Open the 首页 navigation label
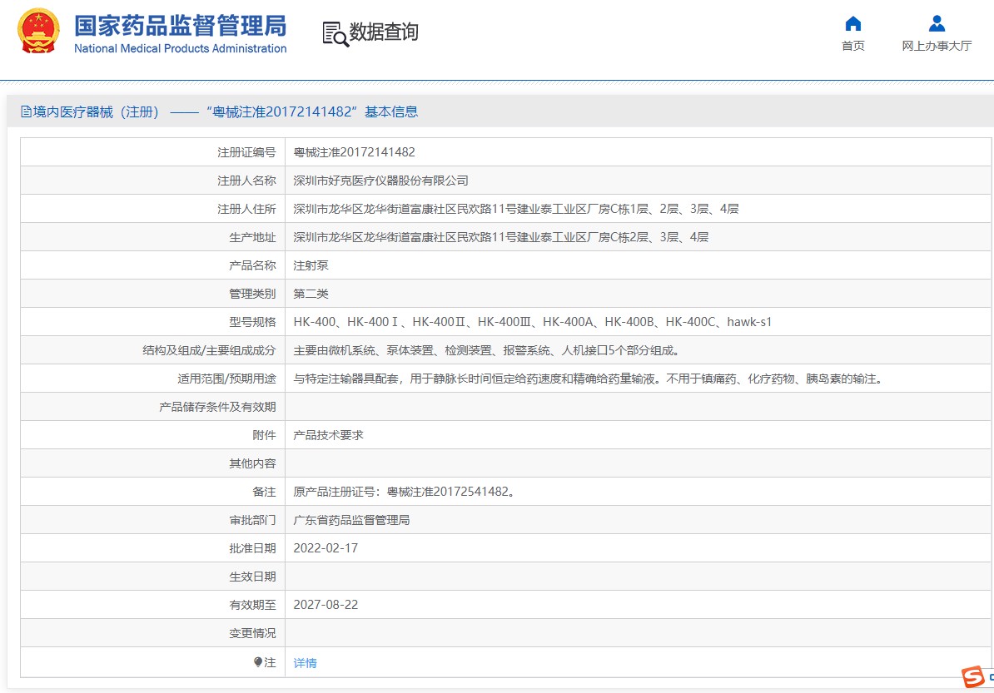994x693 pixels. (x=852, y=46)
